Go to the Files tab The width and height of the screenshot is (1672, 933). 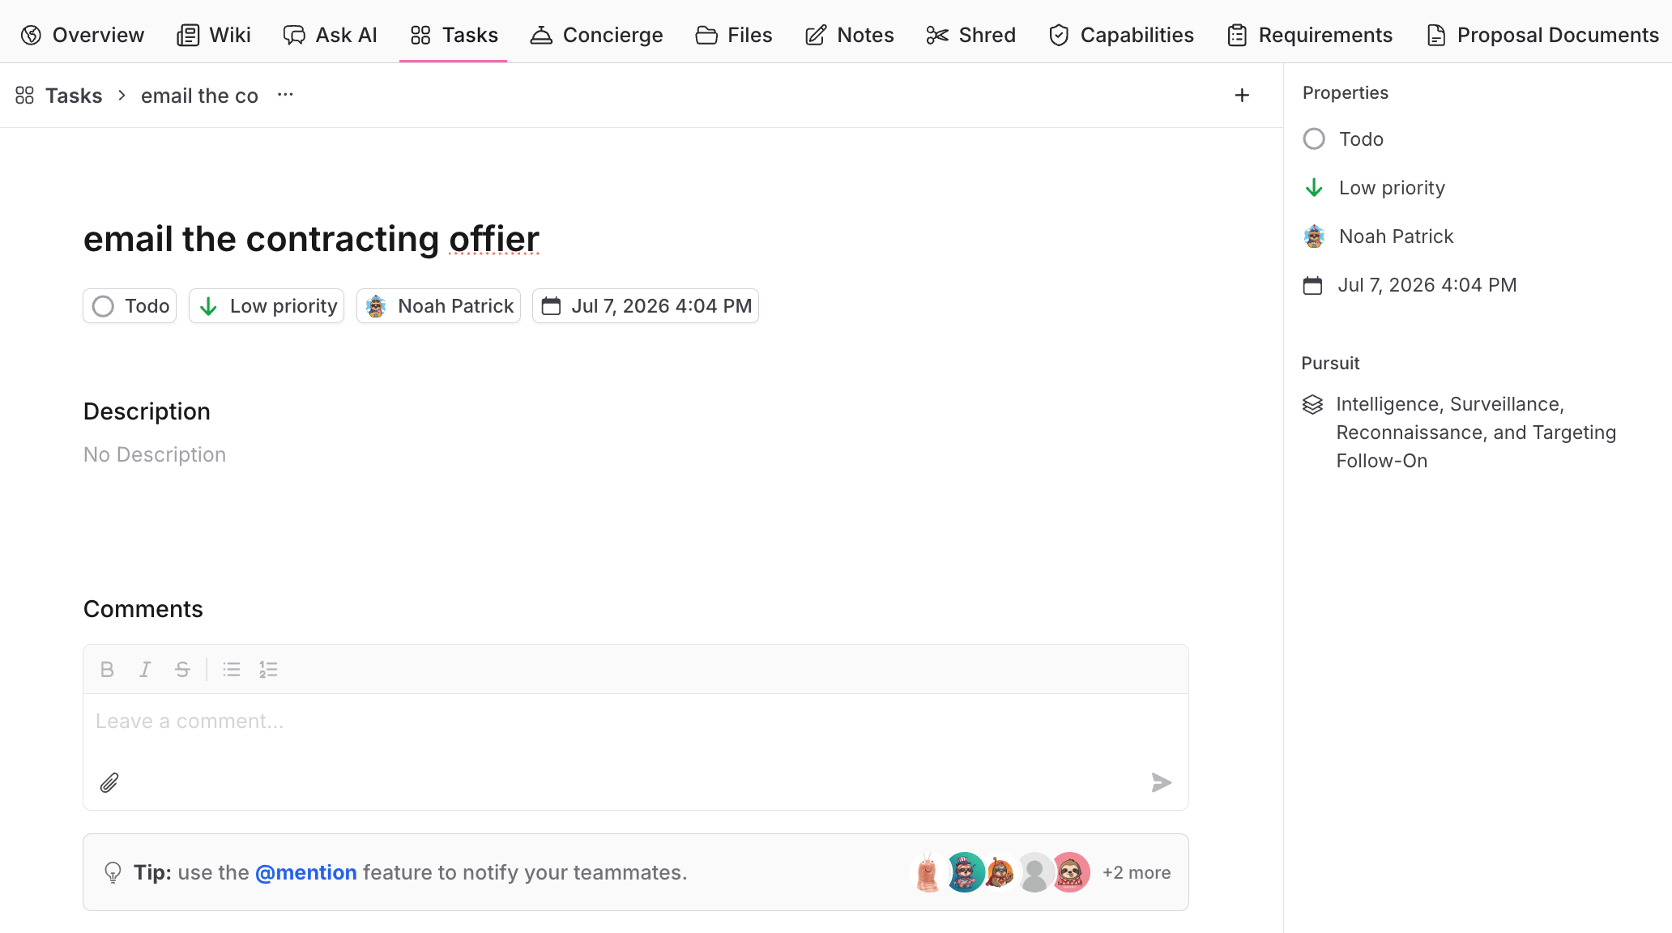(734, 35)
